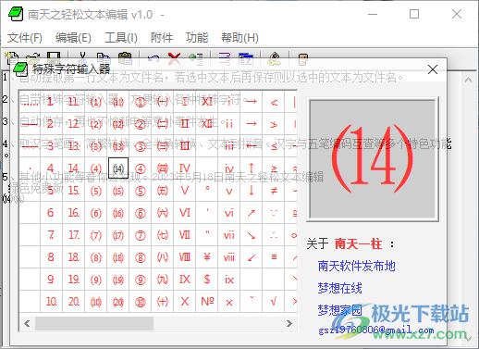Open the 帮助(H) menu
This screenshot has width=479, height=349.
tap(239, 38)
